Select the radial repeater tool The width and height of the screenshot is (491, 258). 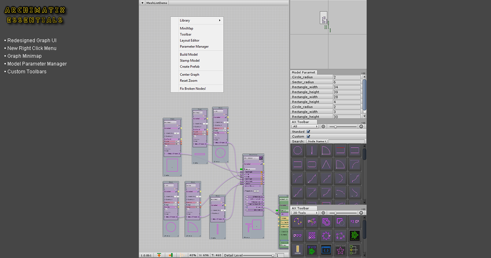[x=326, y=235]
